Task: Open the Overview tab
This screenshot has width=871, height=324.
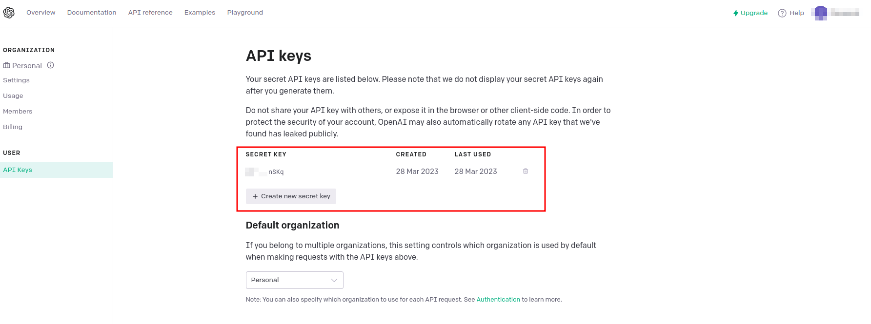Action: coord(41,13)
